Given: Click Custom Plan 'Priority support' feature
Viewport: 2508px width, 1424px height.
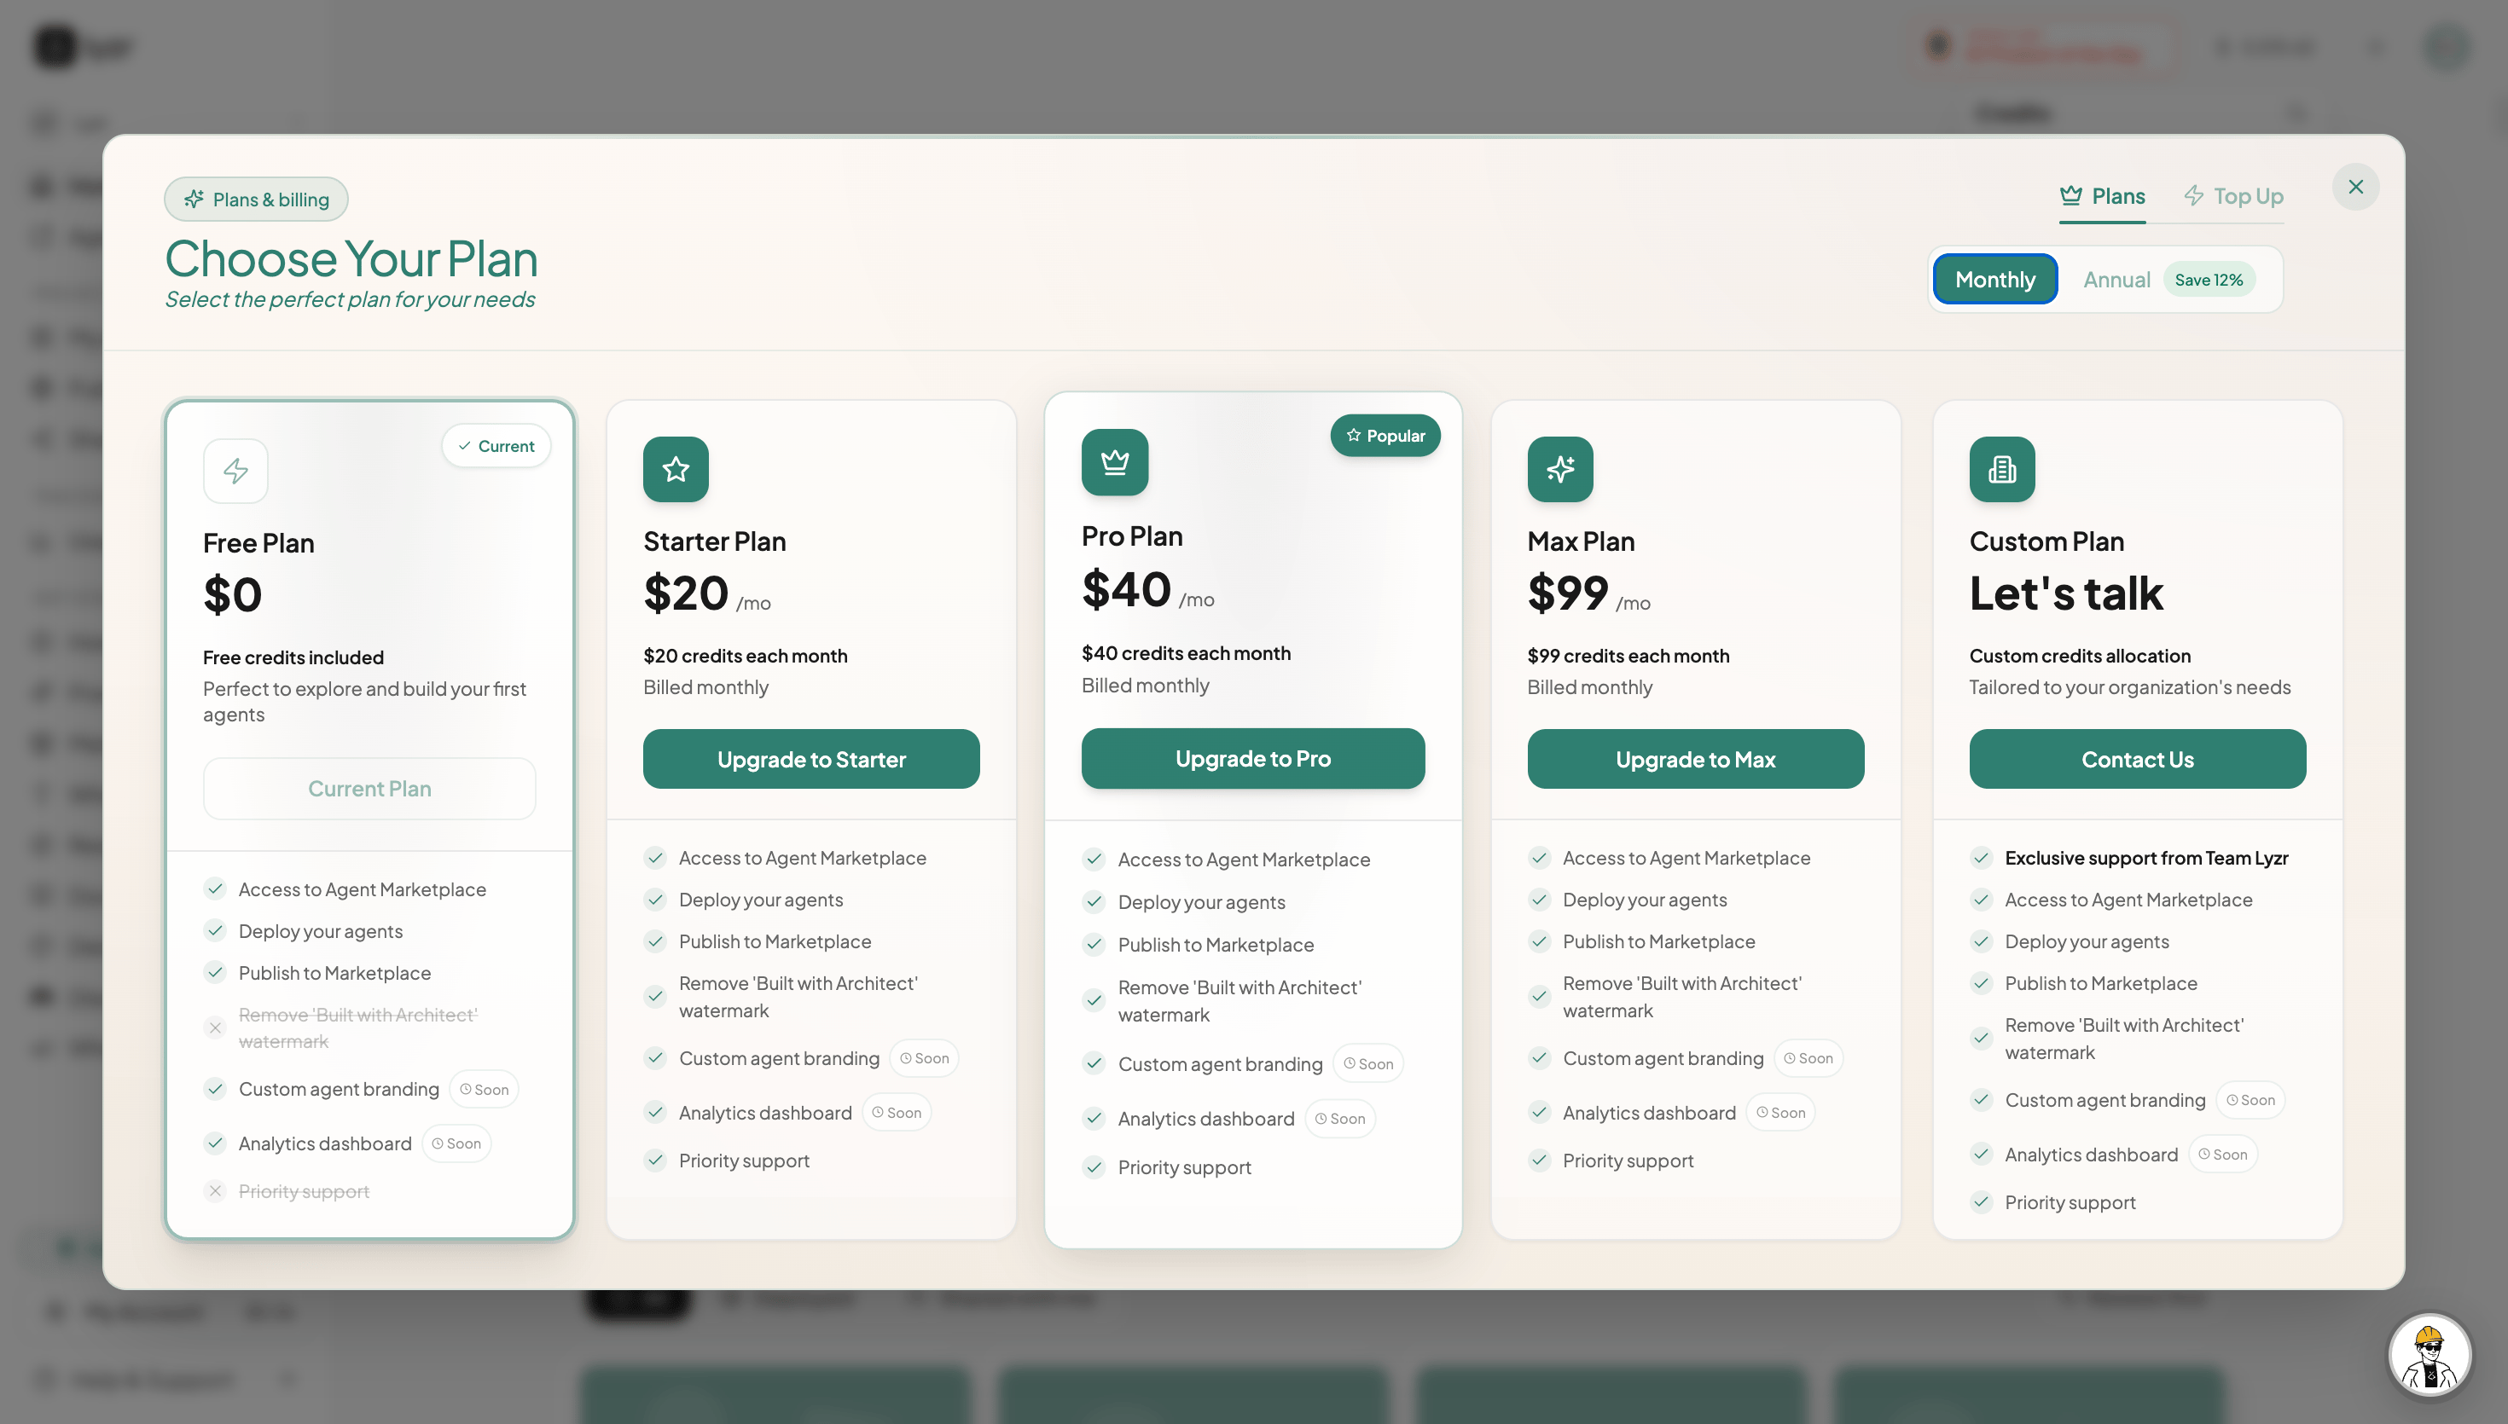Looking at the screenshot, I should click(2070, 1203).
